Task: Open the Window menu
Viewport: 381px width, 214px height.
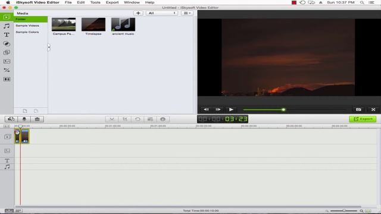Action: tap(132, 2)
